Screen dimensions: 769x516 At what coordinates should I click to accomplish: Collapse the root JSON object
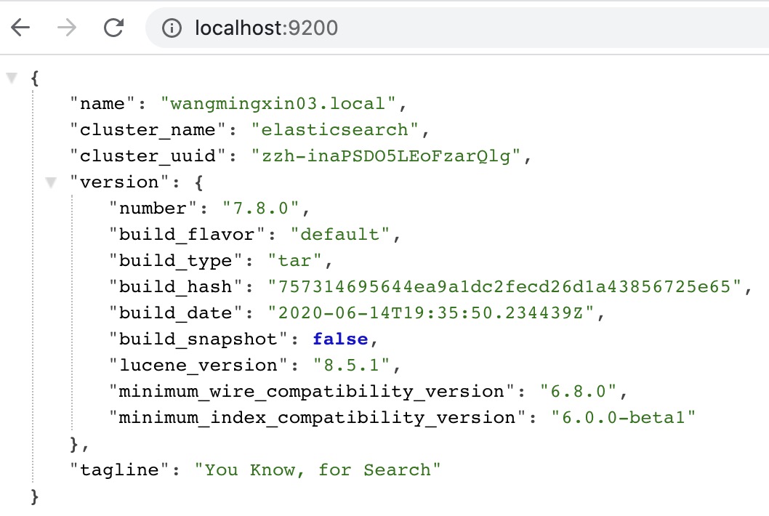coord(12,77)
